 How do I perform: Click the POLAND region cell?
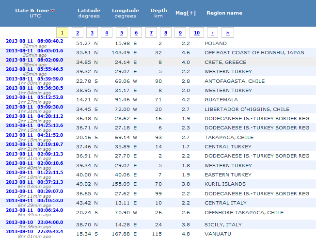click(x=216, y=44)
